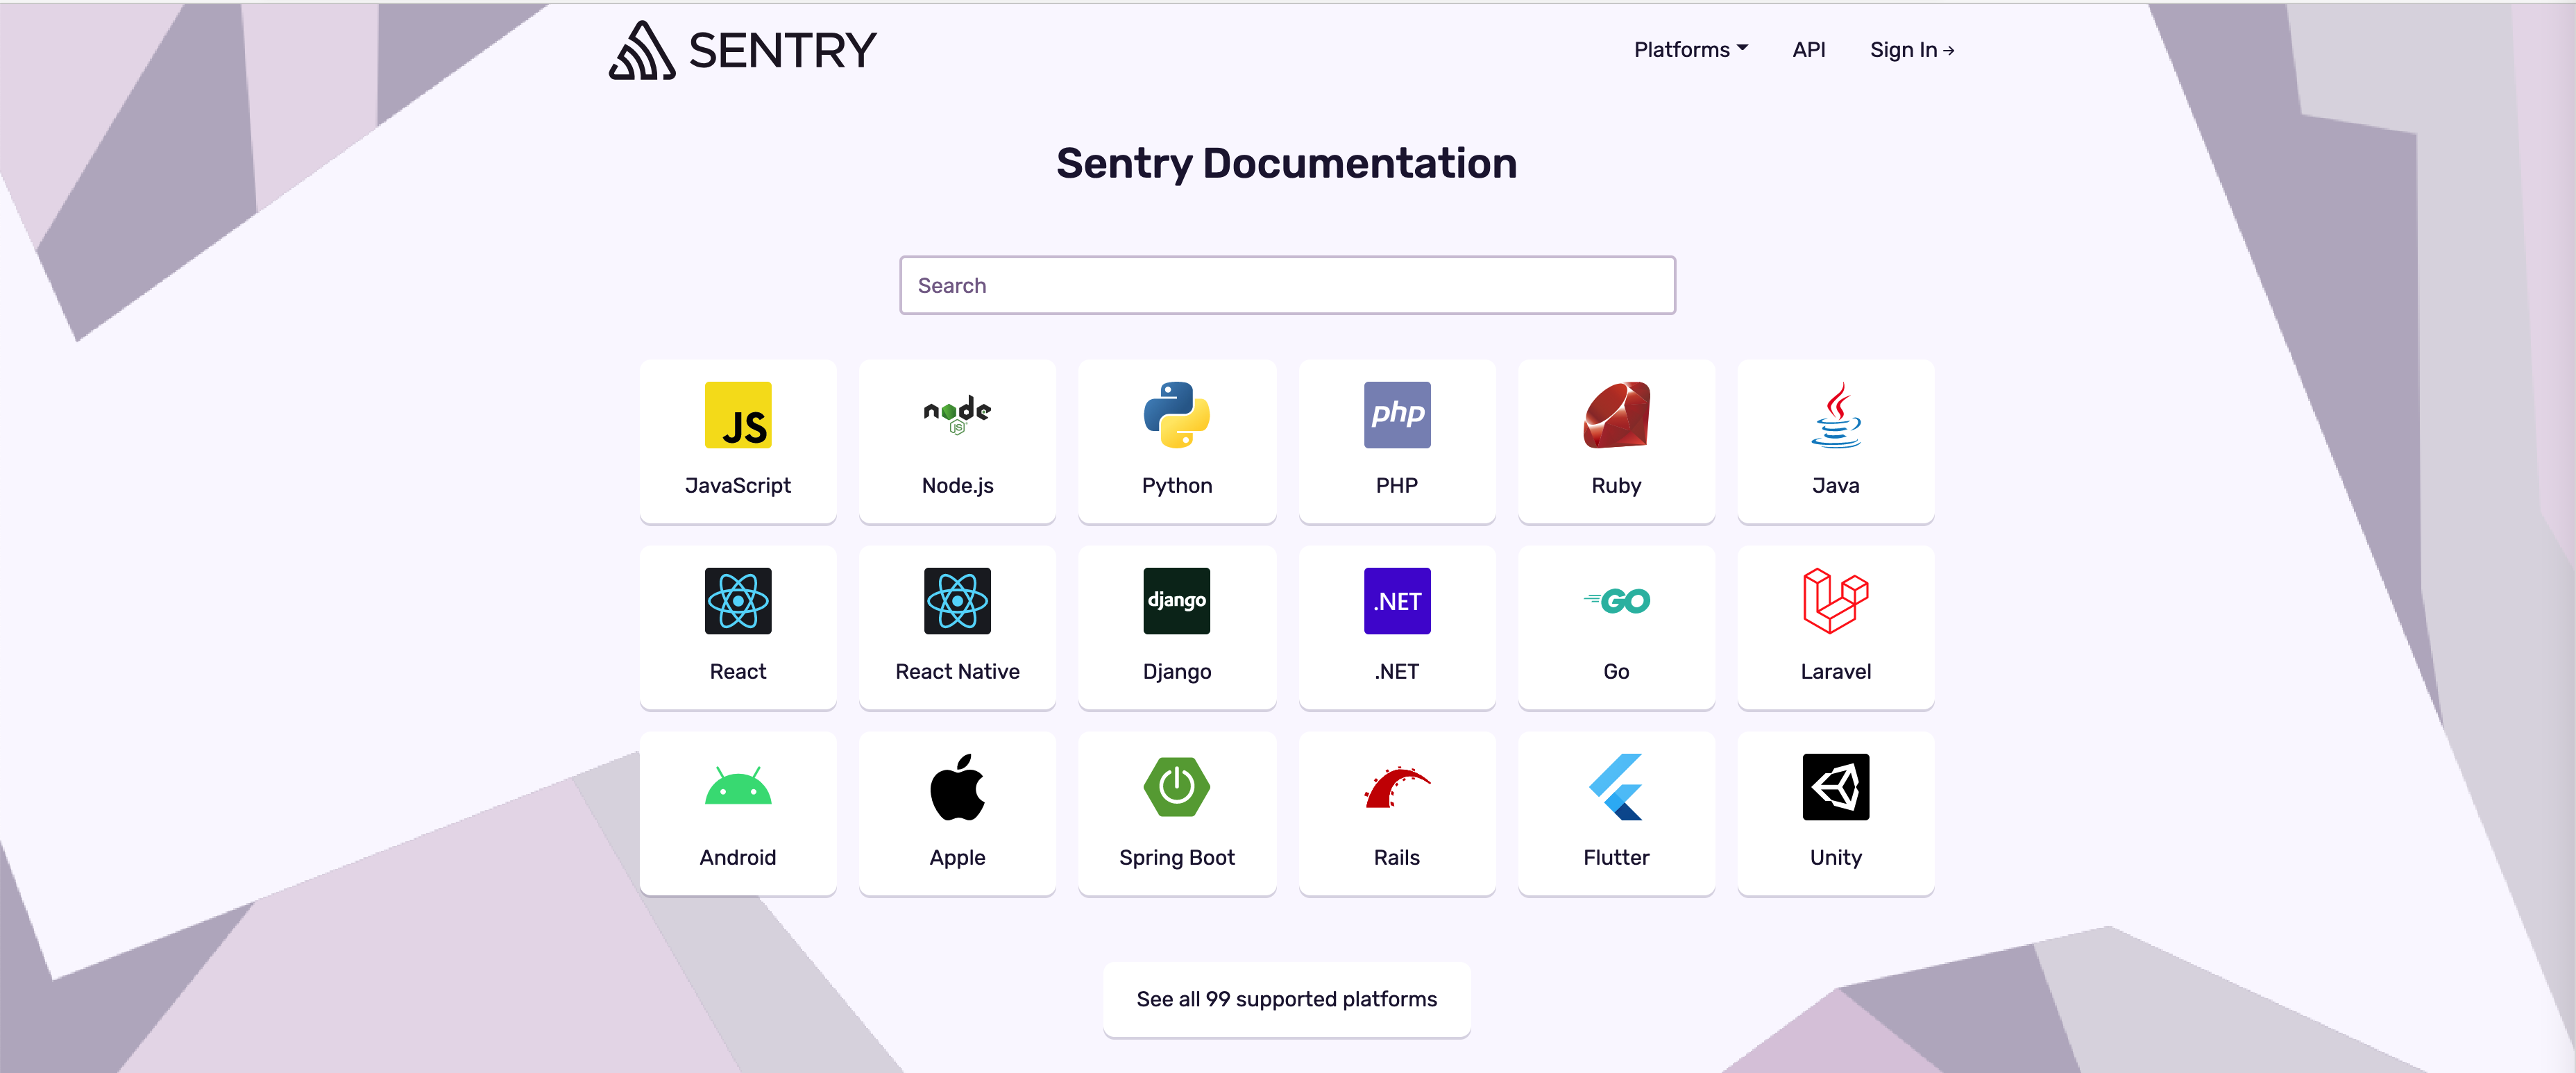Select the React Native atom icon
2576x1073 pixels.
pos(957,601)
